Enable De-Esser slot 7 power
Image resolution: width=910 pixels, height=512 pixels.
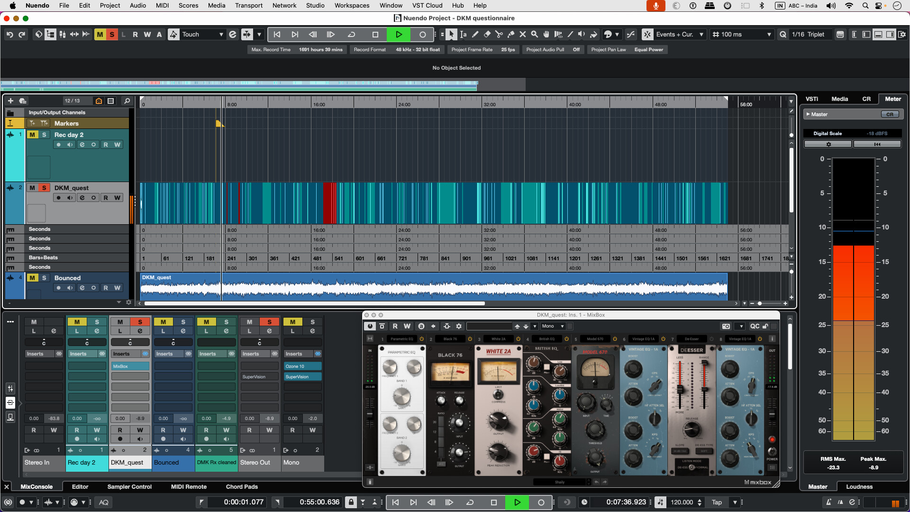point(711,339)
